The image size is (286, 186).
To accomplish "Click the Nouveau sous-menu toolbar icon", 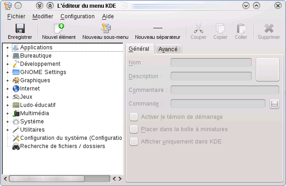I will click(x=105, y=28).
